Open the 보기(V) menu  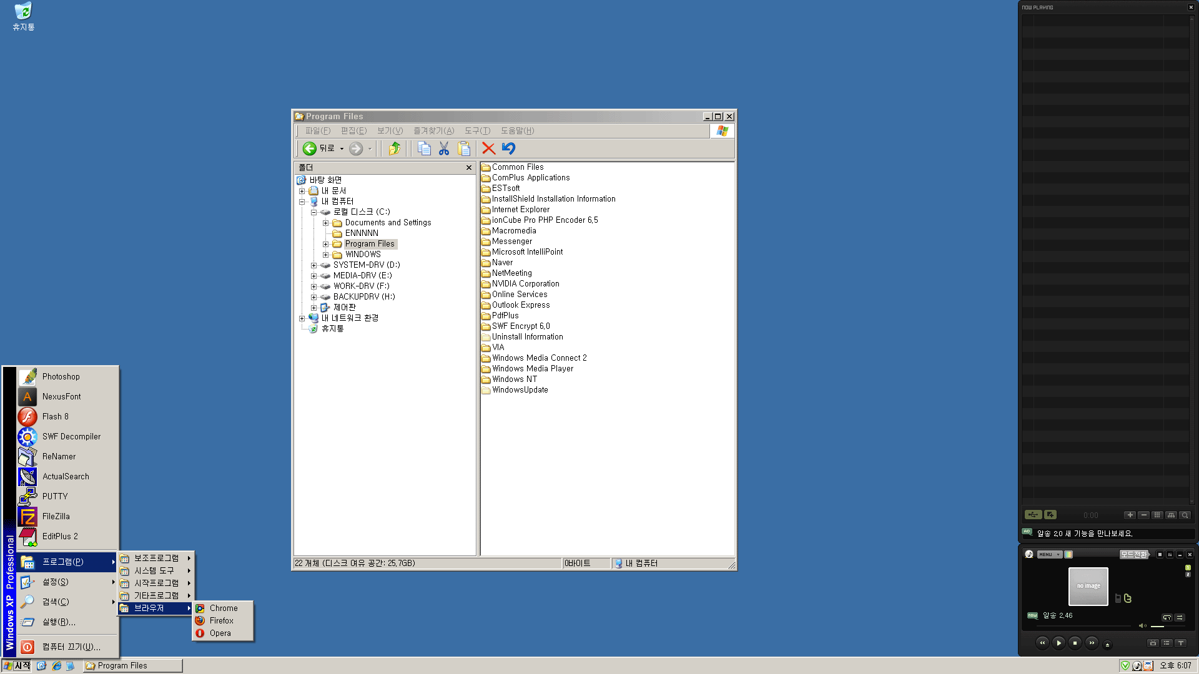(x=390, y=130)
